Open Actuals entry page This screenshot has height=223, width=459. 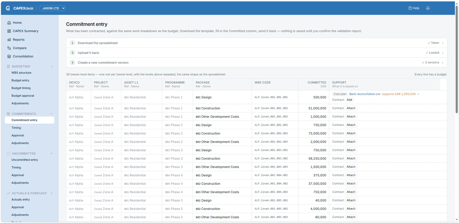[x=21, y=200]
